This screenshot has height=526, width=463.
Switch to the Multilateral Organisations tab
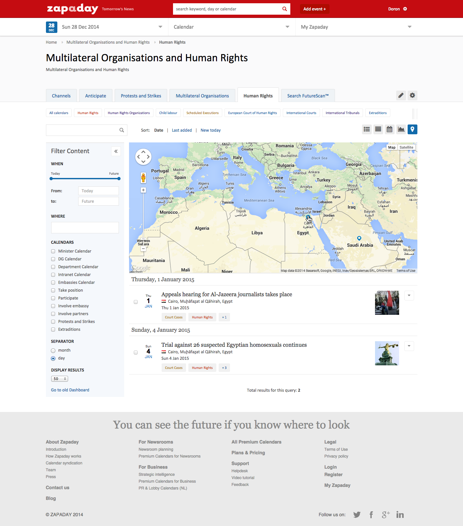pos(202,96)
